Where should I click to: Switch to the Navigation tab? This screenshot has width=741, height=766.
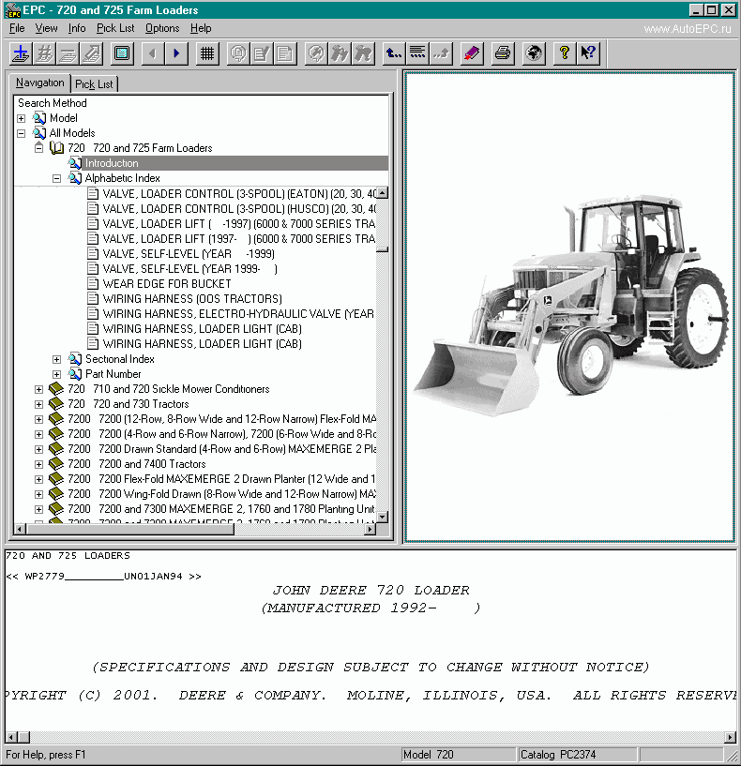click(40, 83)
